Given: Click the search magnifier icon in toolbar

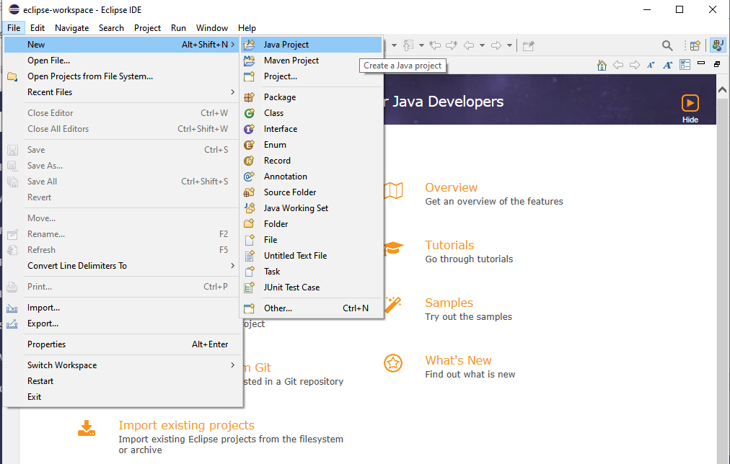Looking at the screenshot, I should coord(667,45).
